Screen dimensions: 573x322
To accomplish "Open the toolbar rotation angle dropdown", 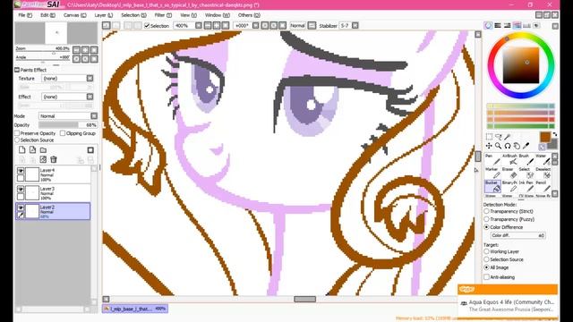I will tap(256, 26).
